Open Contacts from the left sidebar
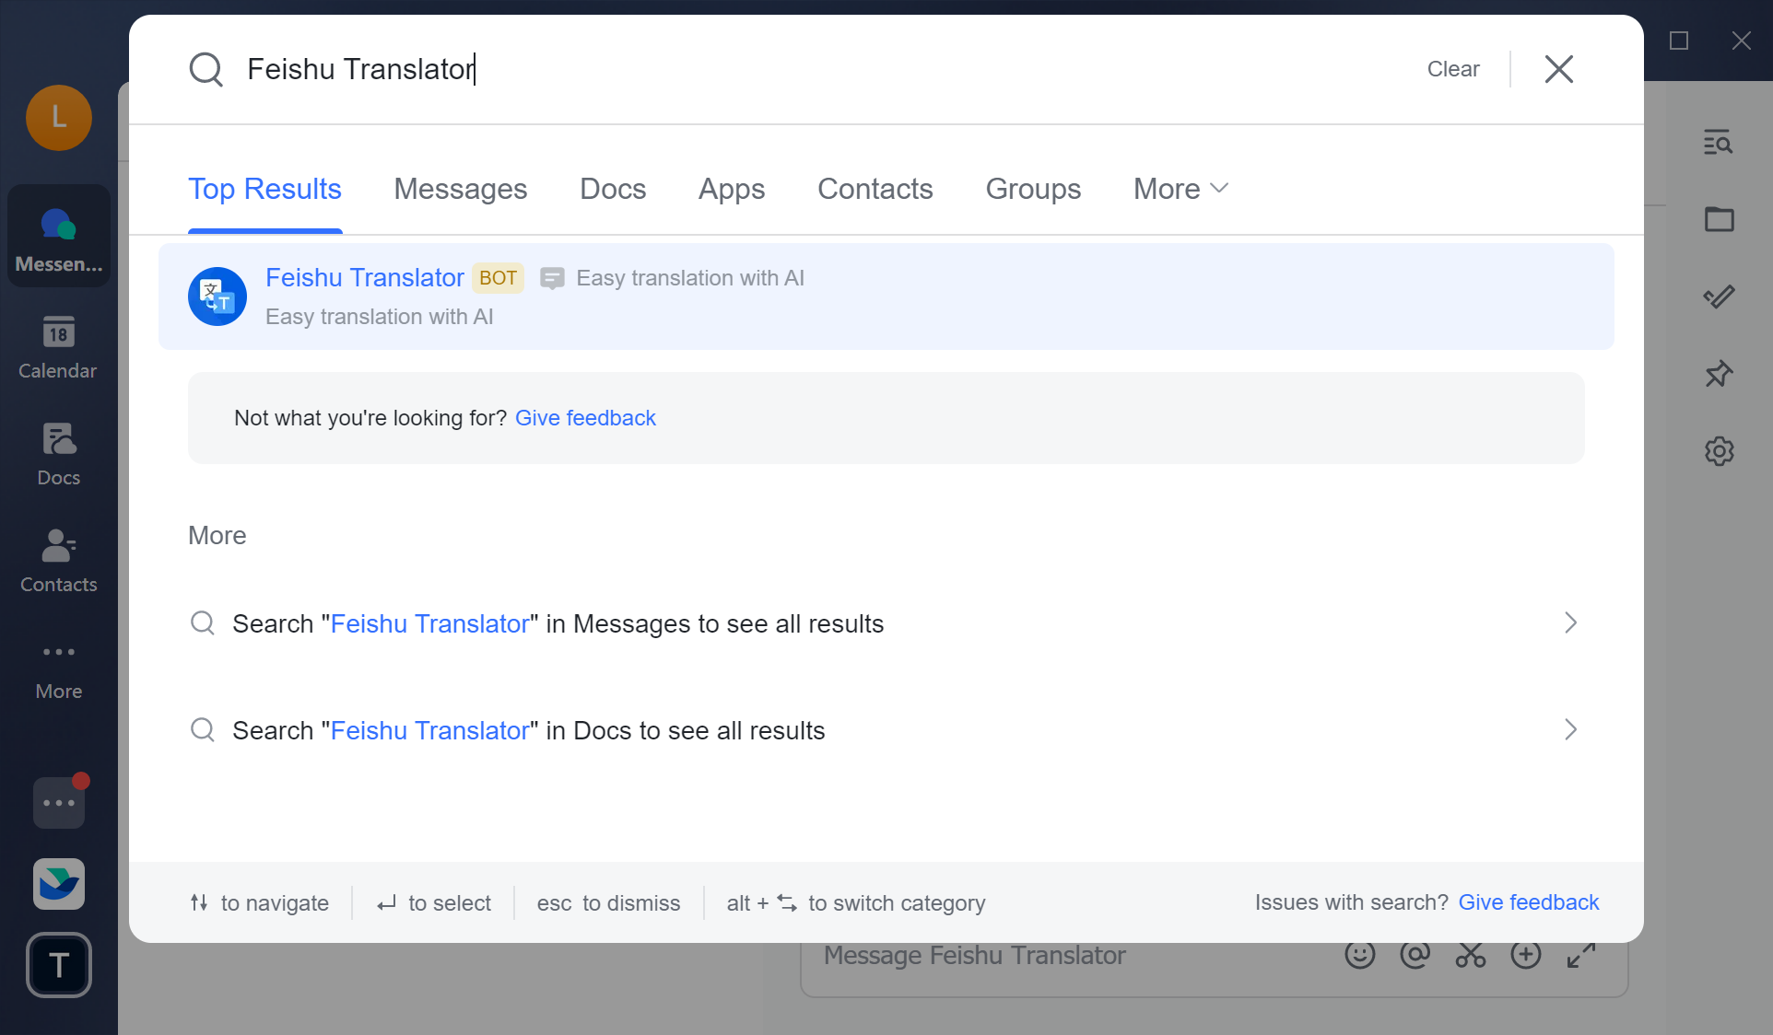This screenshot has width=1773, height=1035. click(x=58, y=560)
